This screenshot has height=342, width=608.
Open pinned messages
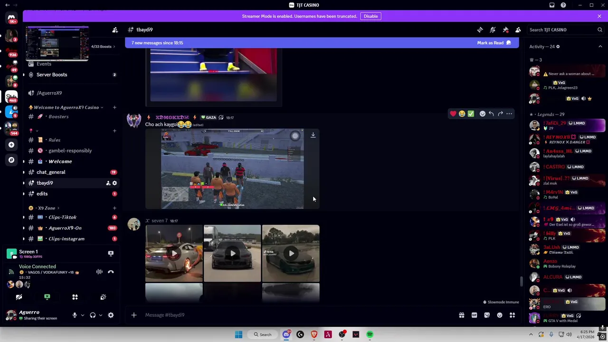click(505, 29)
